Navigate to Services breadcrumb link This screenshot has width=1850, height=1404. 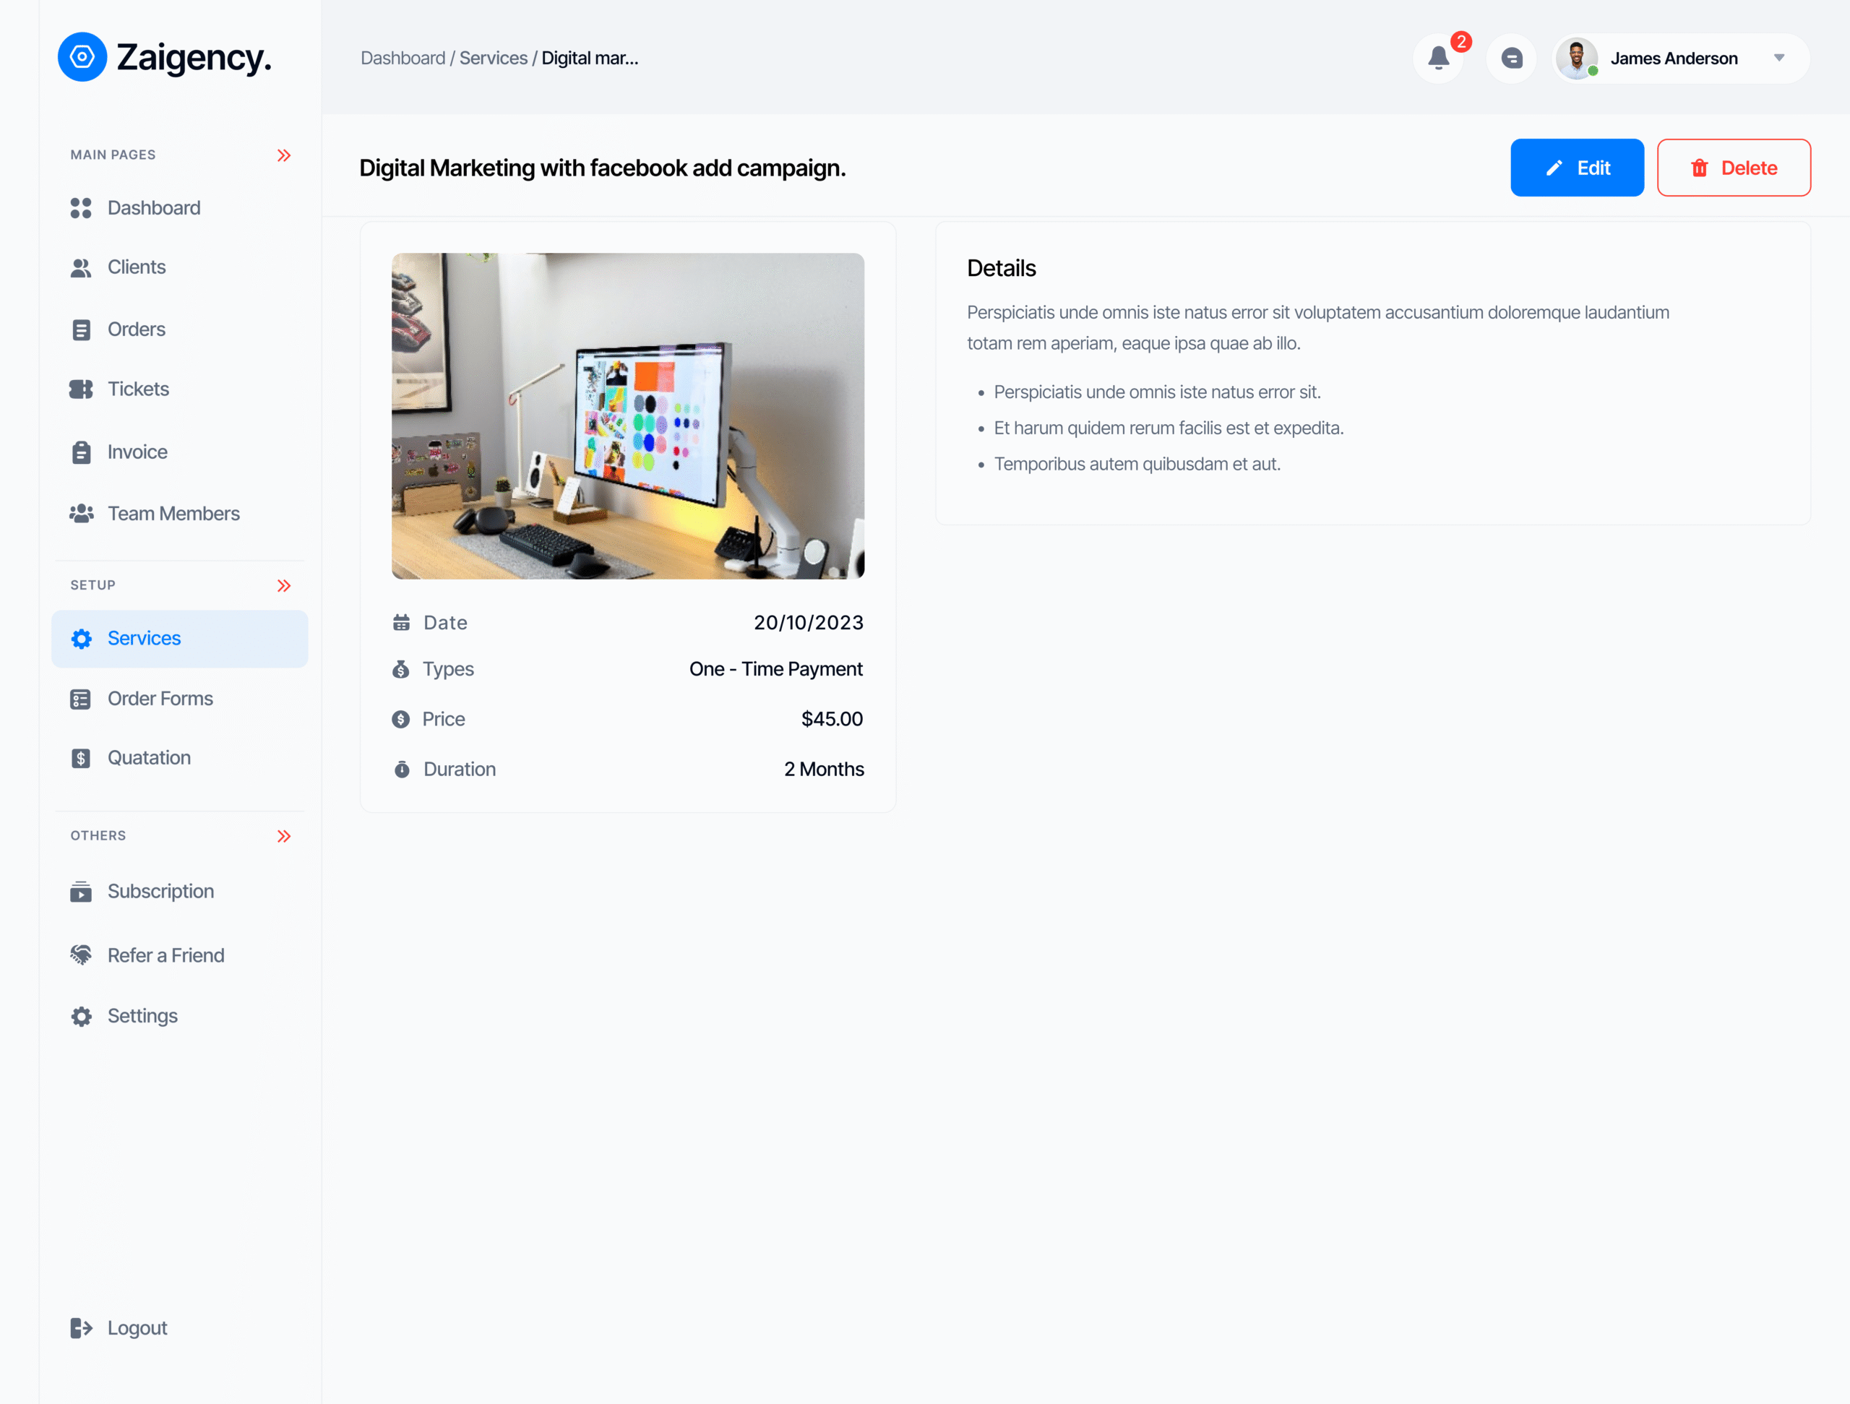493,58
